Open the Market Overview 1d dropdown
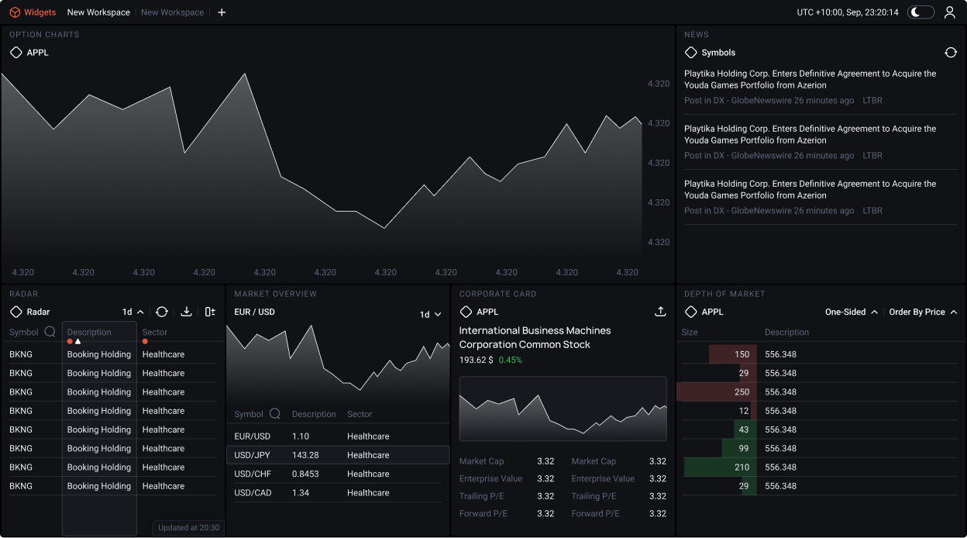Image resolution: width=967 pixels, height=538 pixels. tap(430, 315)
